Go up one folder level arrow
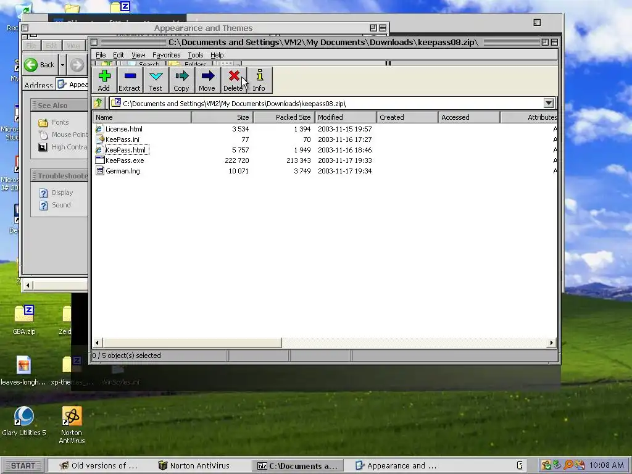The image size is (632, 474). [98, 103]
